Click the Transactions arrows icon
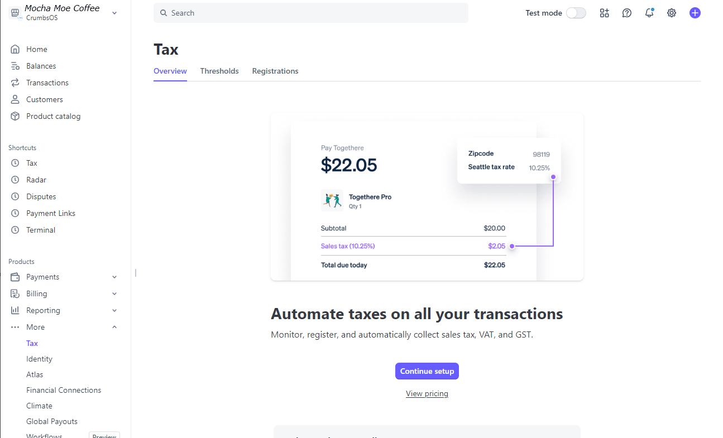 tap(15, 83)
